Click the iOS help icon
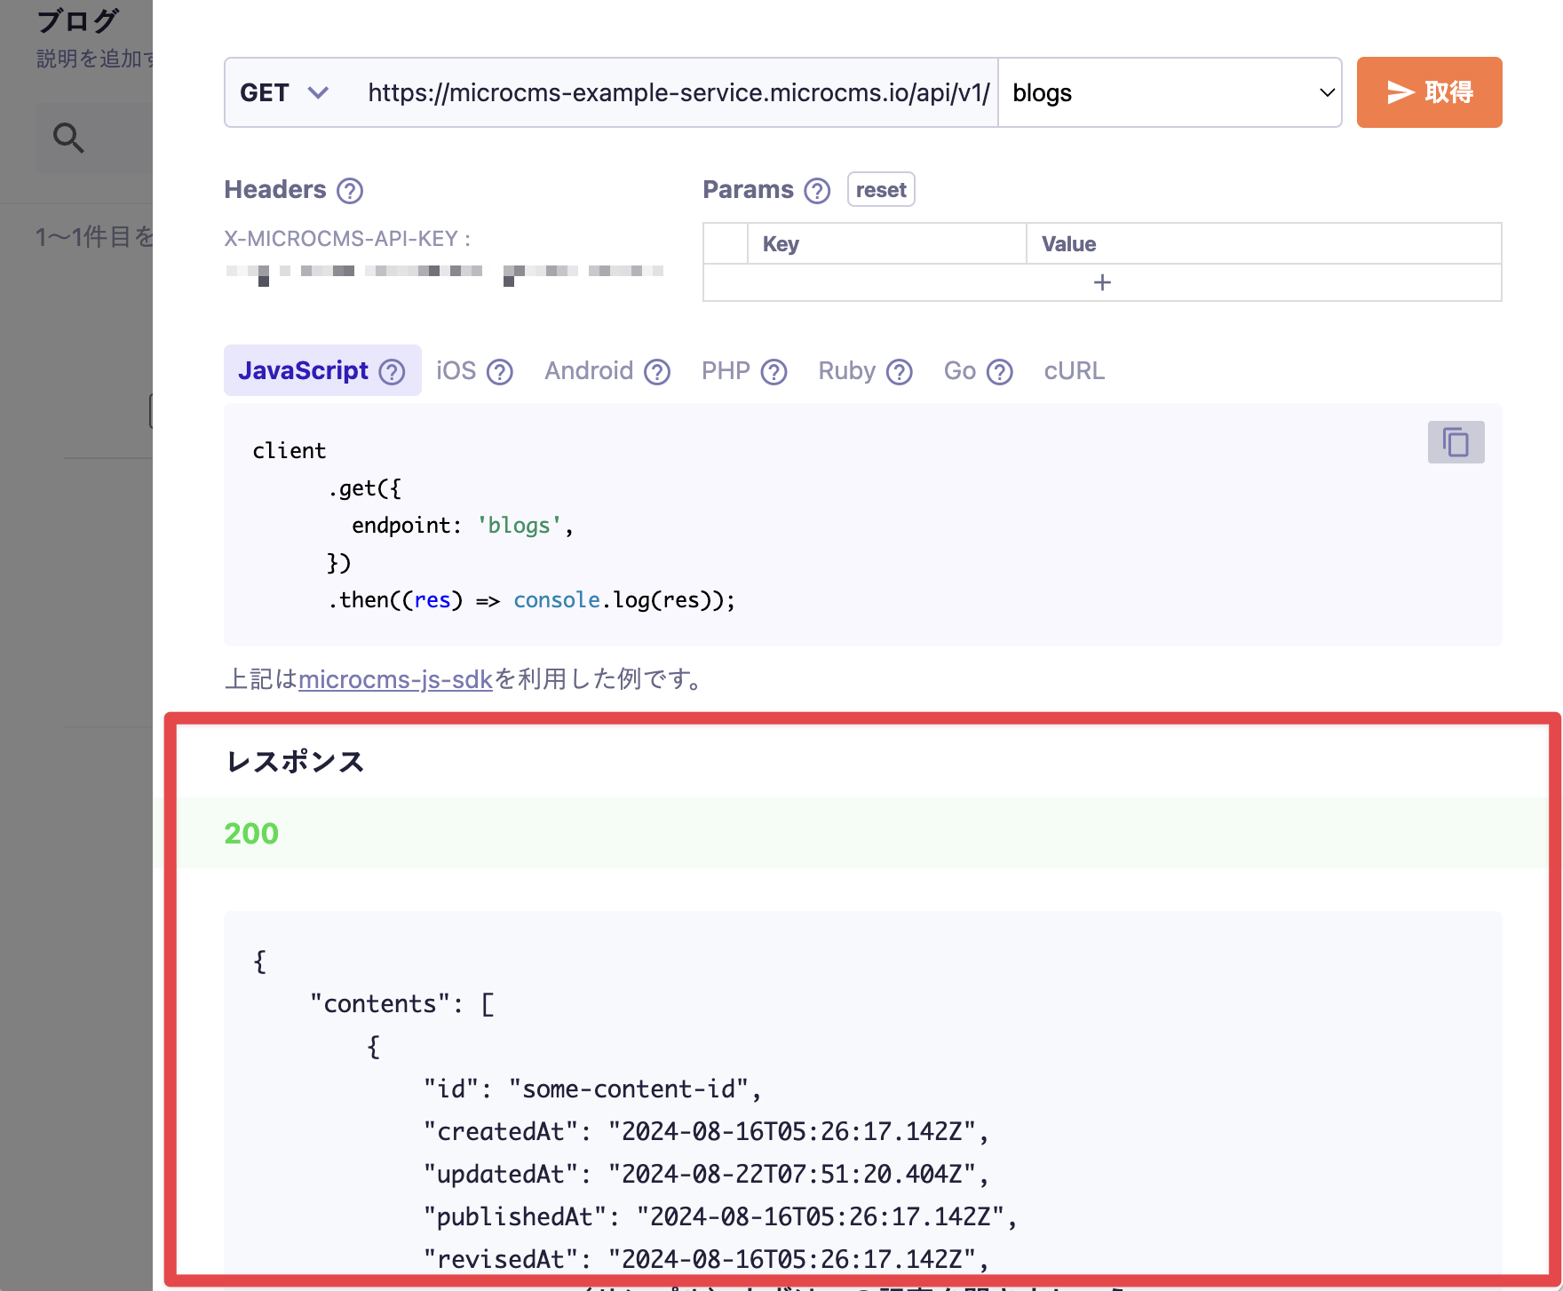This screenshot has width=1563, height=1291. click(500, 372)
